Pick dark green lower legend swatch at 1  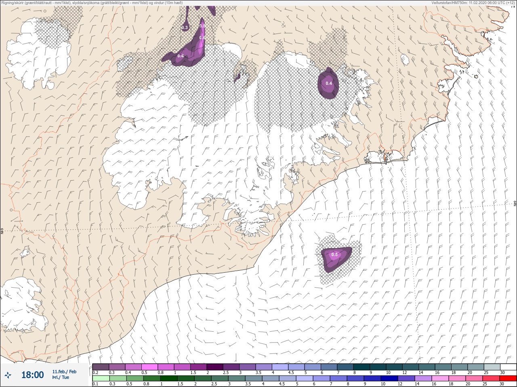(168, 379)
